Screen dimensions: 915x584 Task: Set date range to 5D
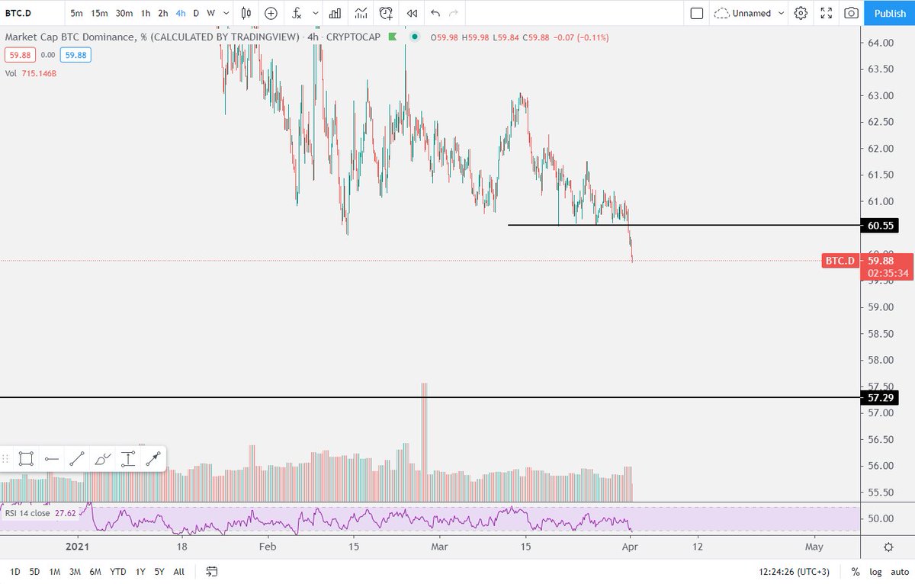35,571
